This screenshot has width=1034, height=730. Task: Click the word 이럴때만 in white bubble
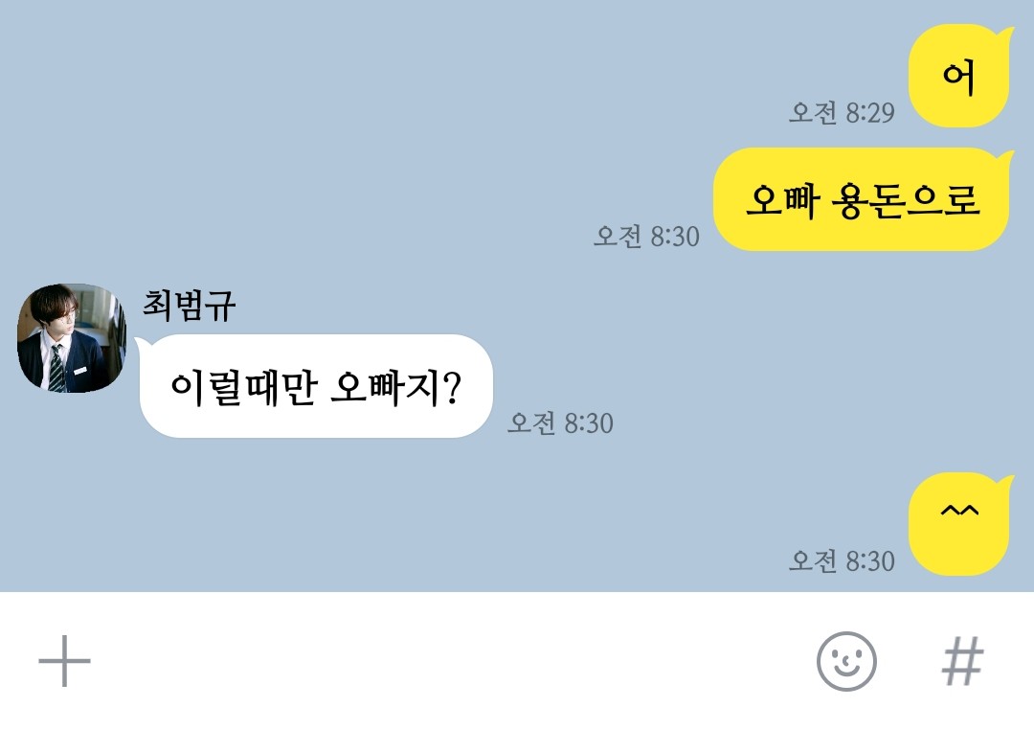tap(243, 387)
